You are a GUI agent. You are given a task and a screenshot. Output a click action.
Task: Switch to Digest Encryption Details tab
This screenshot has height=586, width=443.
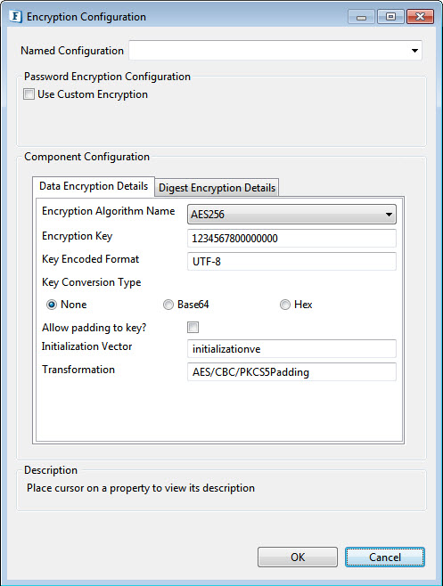click(217, 188)
